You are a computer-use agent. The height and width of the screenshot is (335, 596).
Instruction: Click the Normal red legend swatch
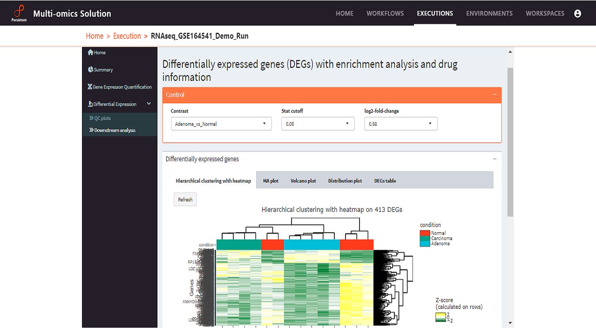click(425, 233)
